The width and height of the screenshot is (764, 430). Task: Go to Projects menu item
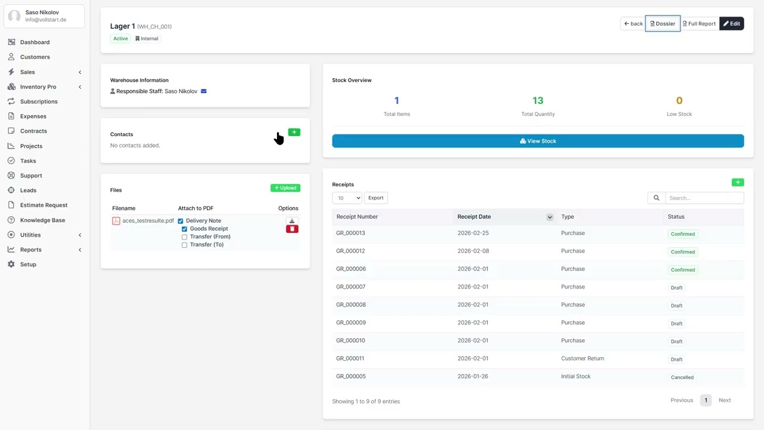[x=31, y=146]
